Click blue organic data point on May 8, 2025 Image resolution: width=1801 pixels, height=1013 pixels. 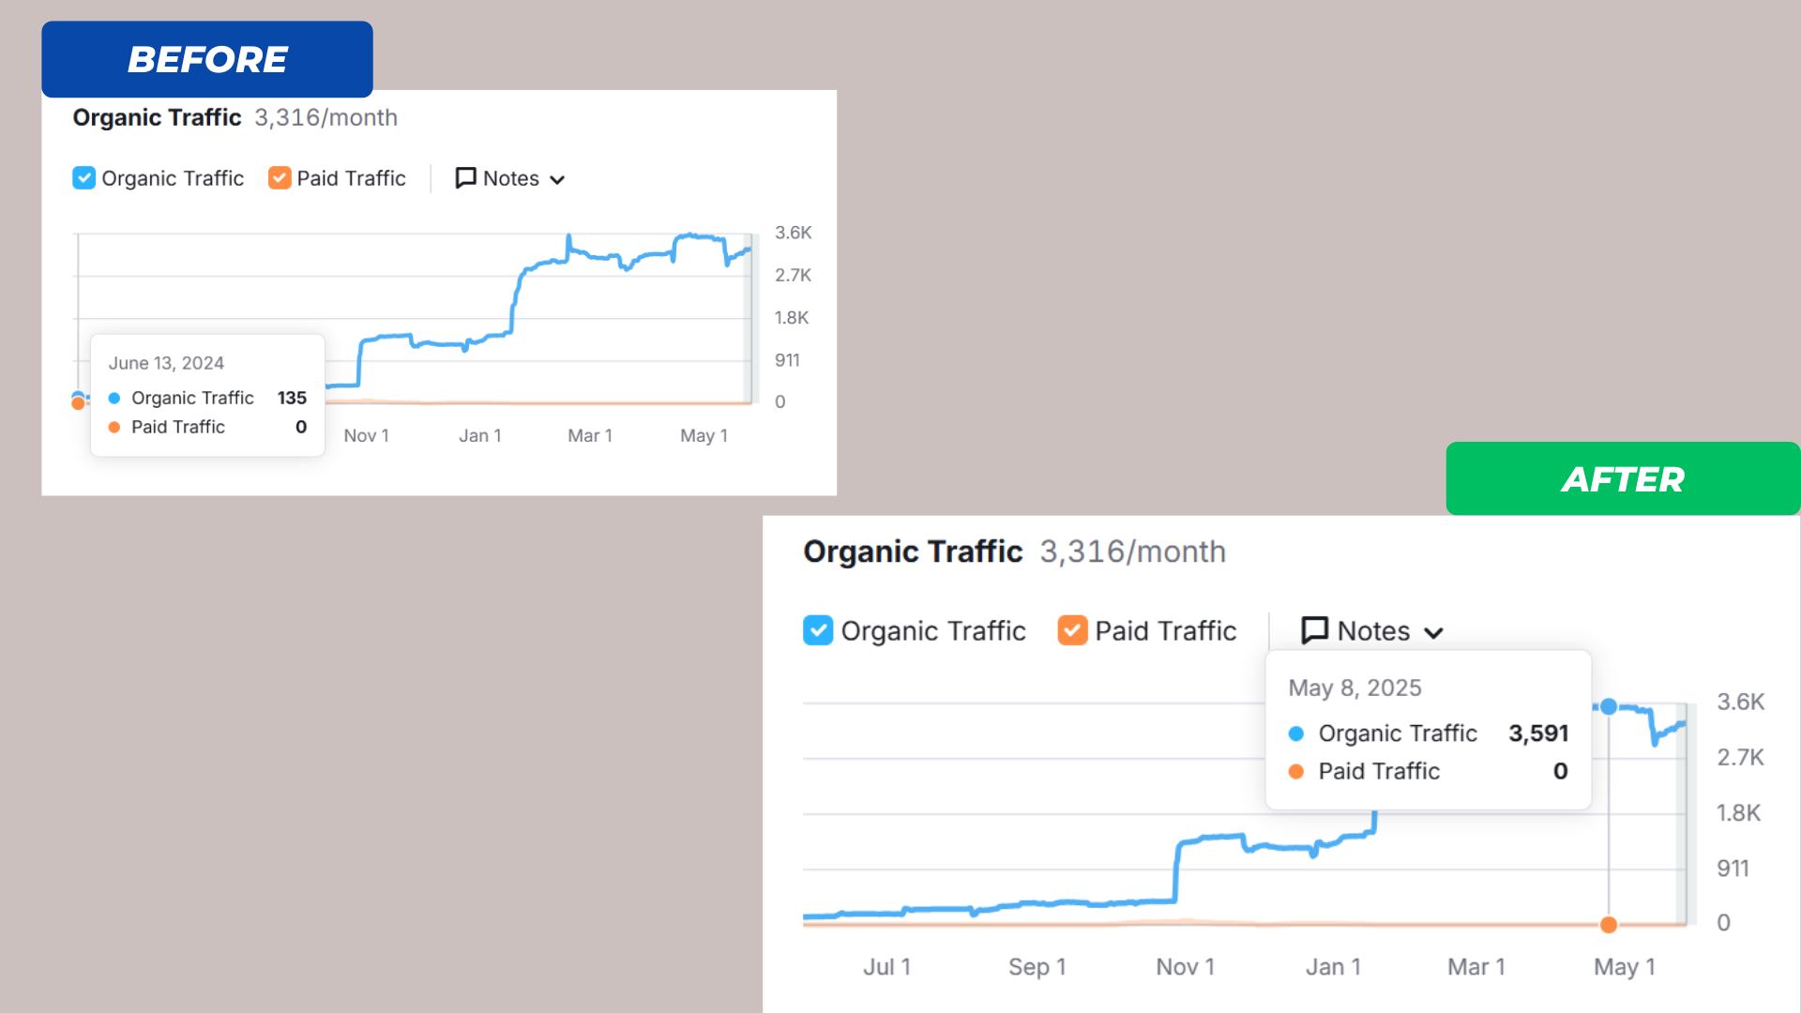coord(1609,706)
